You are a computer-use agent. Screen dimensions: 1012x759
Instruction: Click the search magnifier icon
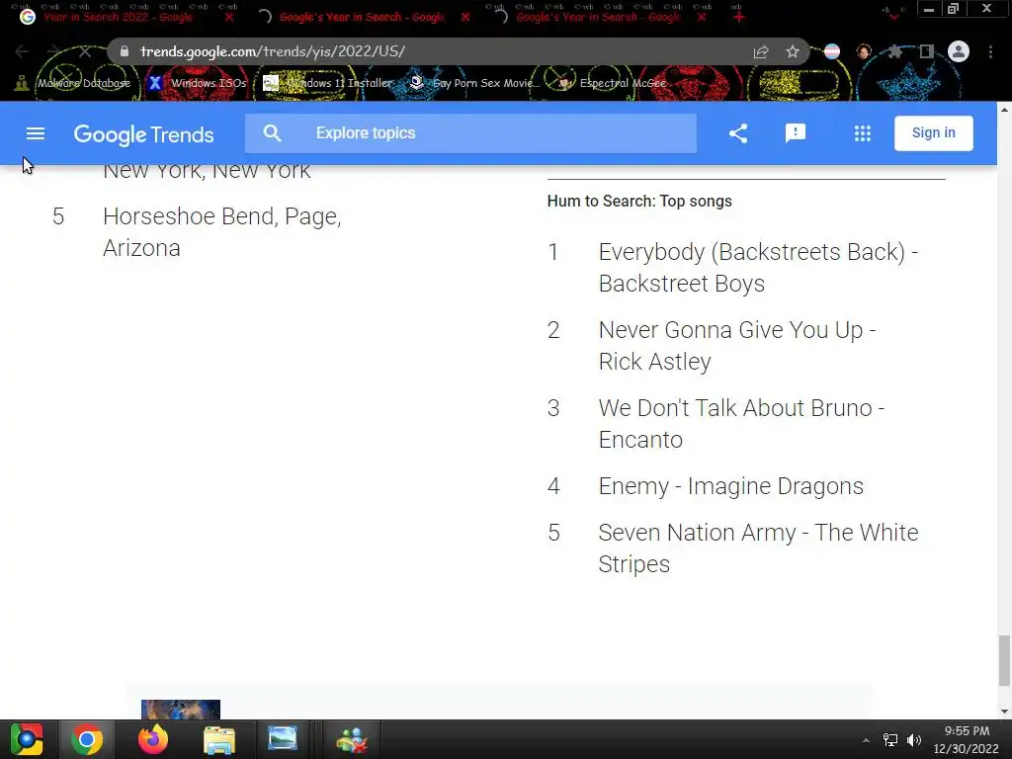click(x=273, y=133)
